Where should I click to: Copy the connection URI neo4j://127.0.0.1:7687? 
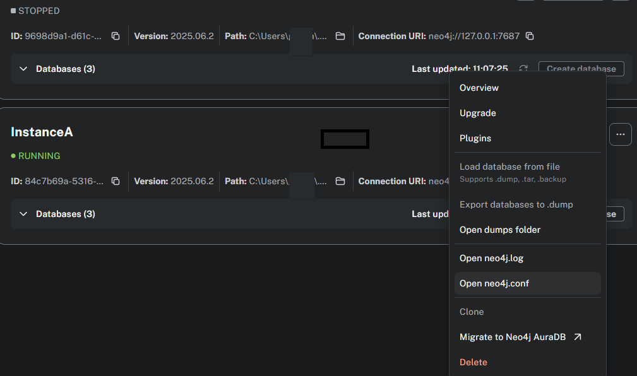click(x=530, y=36)
